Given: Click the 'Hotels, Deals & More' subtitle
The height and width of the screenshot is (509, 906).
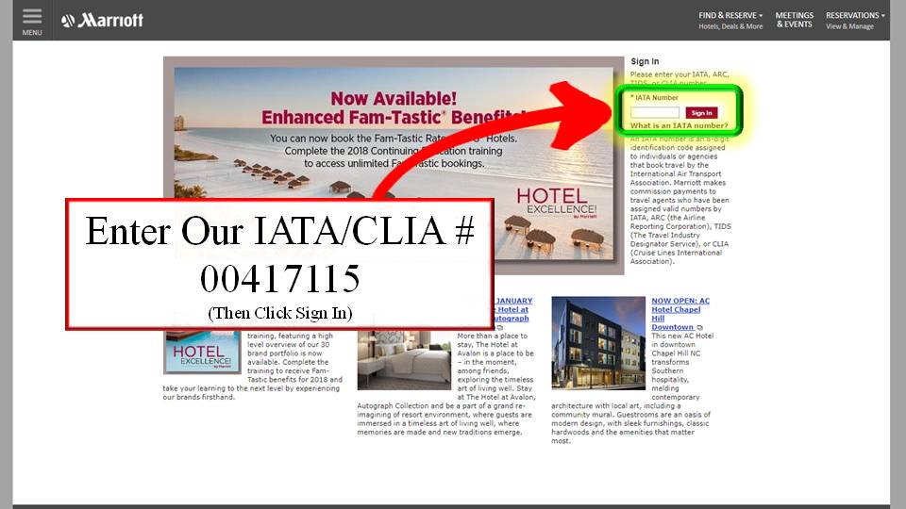Looking at the screenshot, I should coord(730,26).
